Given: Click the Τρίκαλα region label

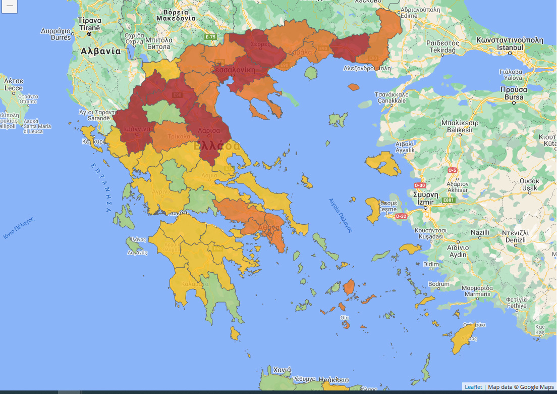Looking at the screenshot, I should coord(179,136).
